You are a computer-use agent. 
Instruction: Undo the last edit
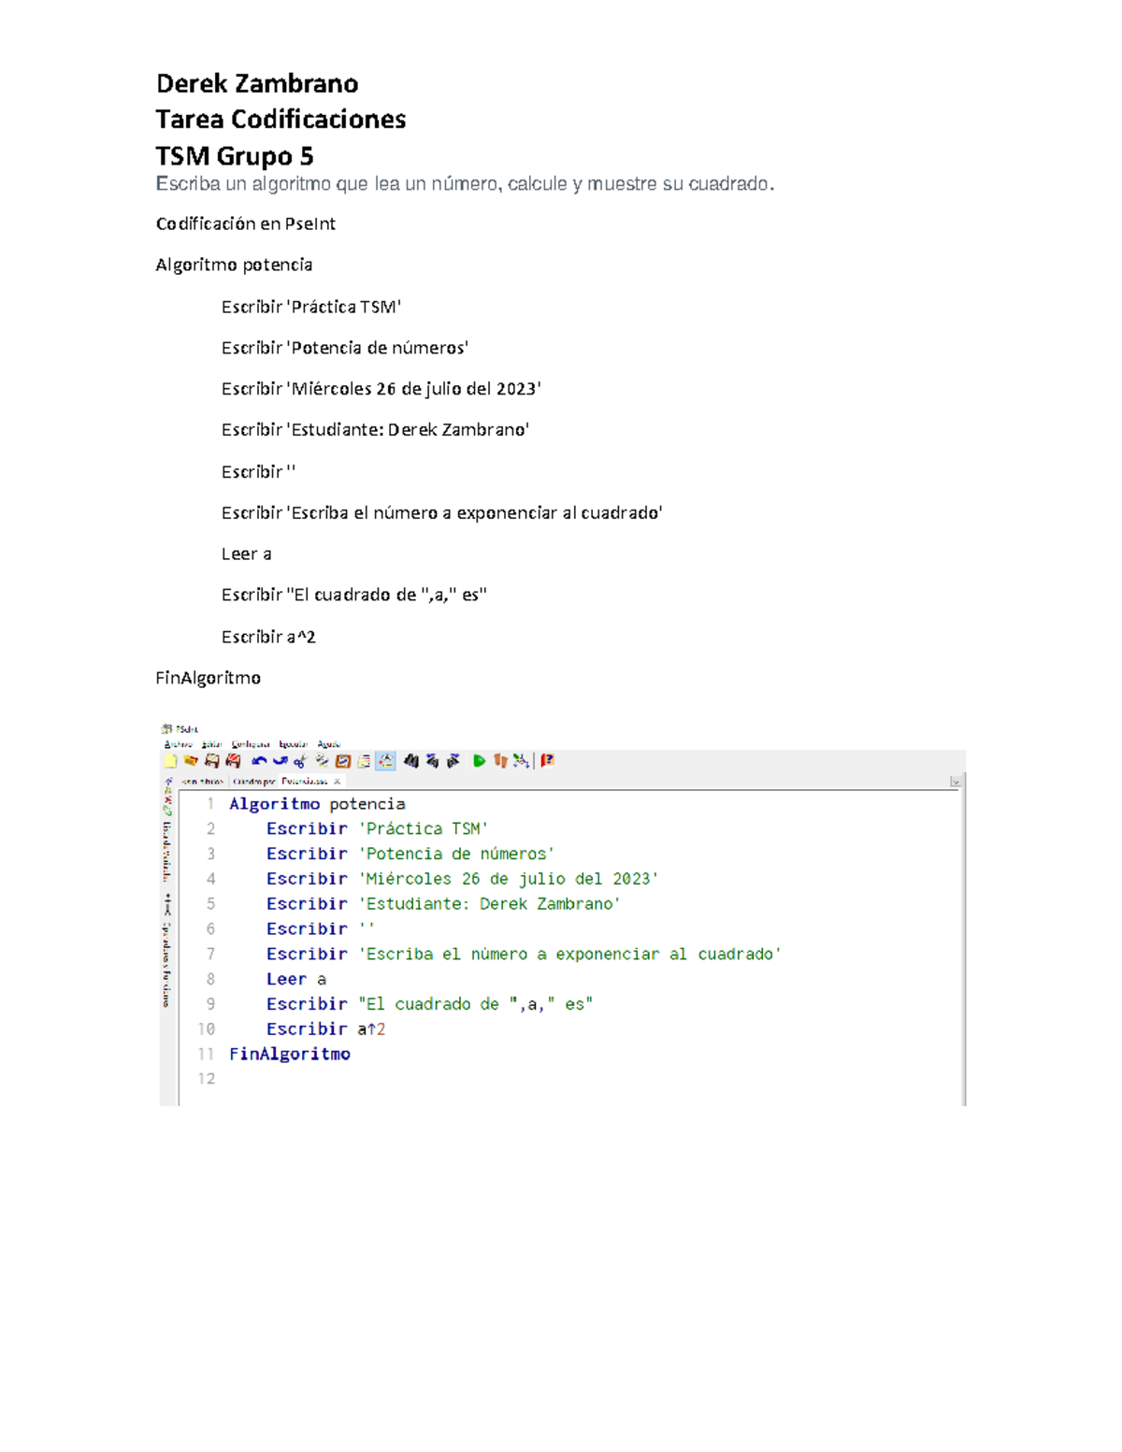[259, 761]
